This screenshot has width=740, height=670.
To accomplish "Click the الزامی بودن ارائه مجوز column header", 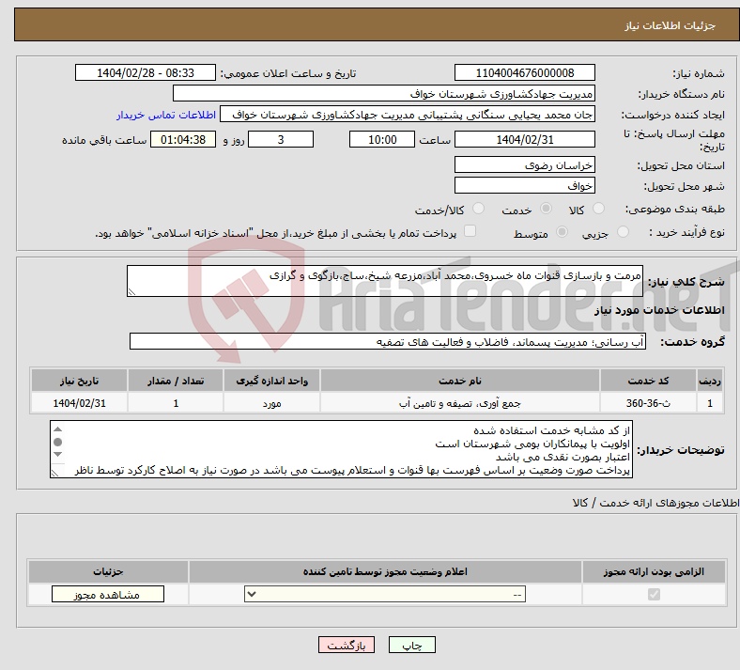I will tap(654, 571).
